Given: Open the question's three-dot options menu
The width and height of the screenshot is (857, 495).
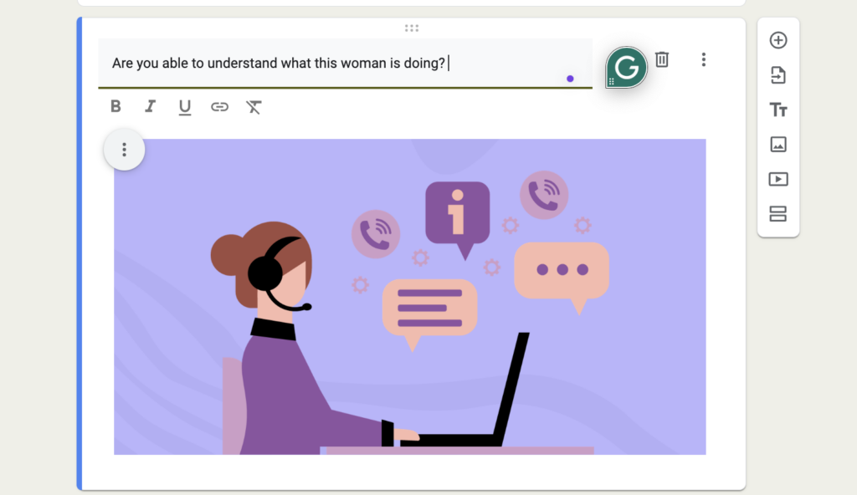Looking at the screenshot, I should (704, 59).
